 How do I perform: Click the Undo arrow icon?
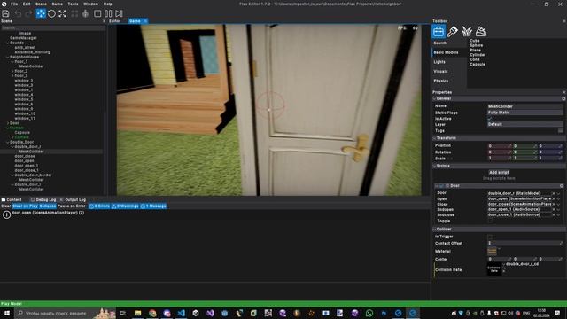[x=18, y=14]
